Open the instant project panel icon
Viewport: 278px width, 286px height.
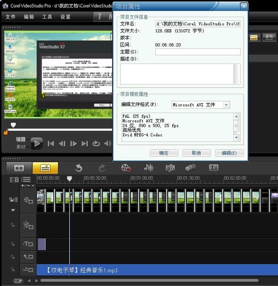coord(269,37)
